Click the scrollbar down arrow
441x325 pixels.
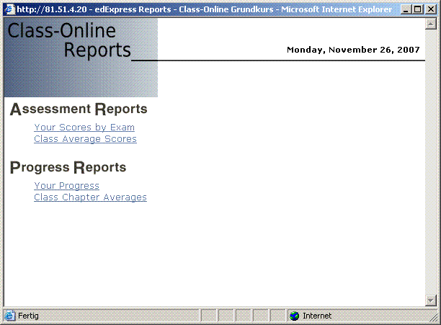coord(431,300)
